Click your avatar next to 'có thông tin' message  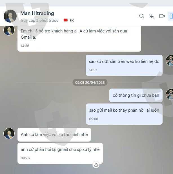(169, 94)
